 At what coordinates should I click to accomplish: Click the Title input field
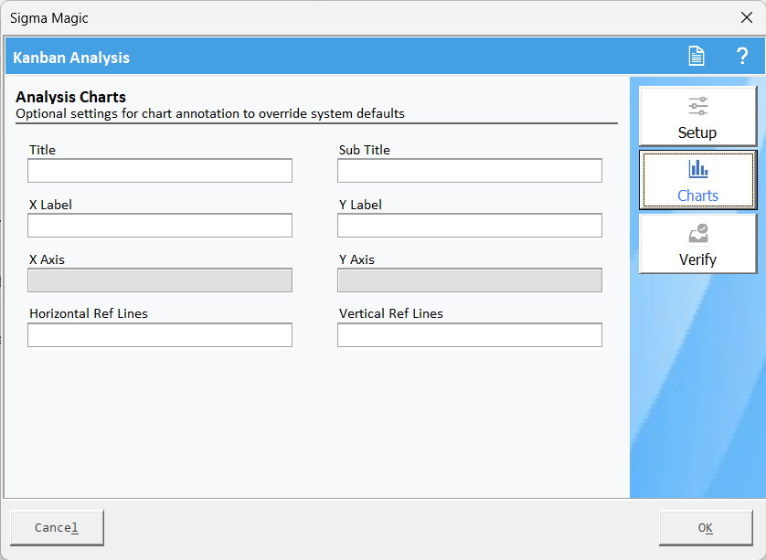point(160,171)
